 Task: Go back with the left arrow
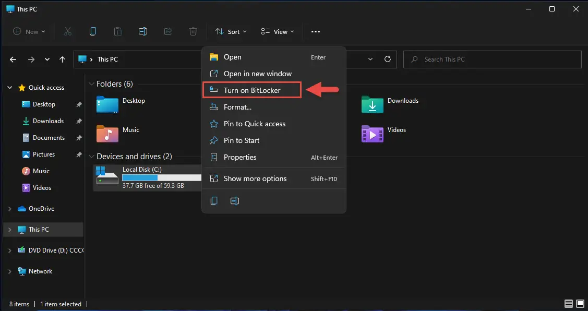coord(13,59)
